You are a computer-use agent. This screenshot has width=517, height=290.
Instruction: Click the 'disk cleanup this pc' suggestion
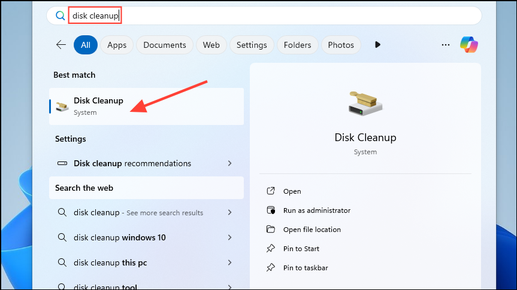point(146,262)
